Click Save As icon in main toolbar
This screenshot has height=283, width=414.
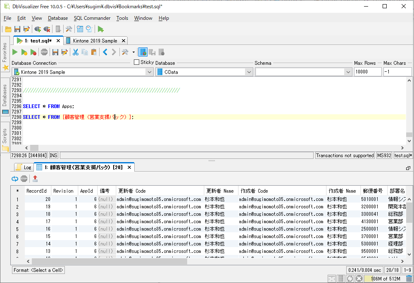pyautogui.click(x=26, y=29)
